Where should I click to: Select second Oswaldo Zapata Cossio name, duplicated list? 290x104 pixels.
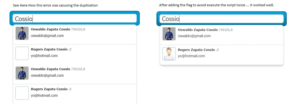coord(50,69)
